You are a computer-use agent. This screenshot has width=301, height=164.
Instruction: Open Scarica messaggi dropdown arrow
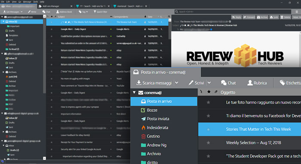click(x=177, y=83)
